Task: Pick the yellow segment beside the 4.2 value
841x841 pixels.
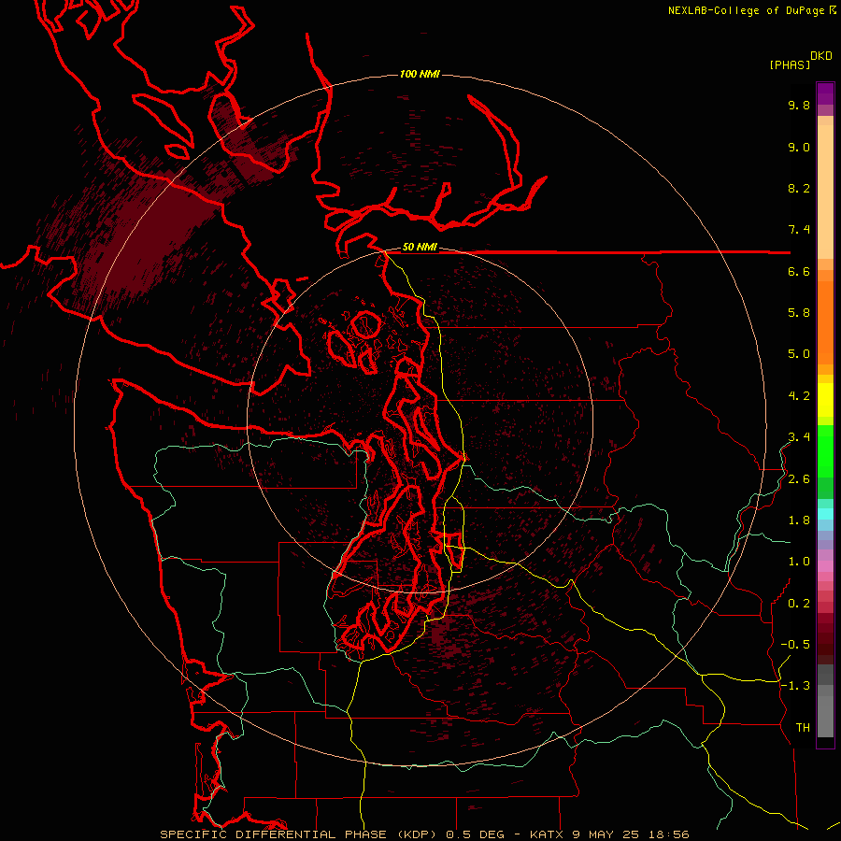Action: point(825,400)
